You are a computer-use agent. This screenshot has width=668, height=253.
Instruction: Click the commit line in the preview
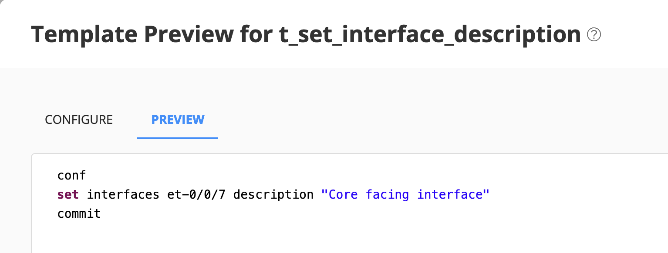pyautogui.click(x=79, y=213)
